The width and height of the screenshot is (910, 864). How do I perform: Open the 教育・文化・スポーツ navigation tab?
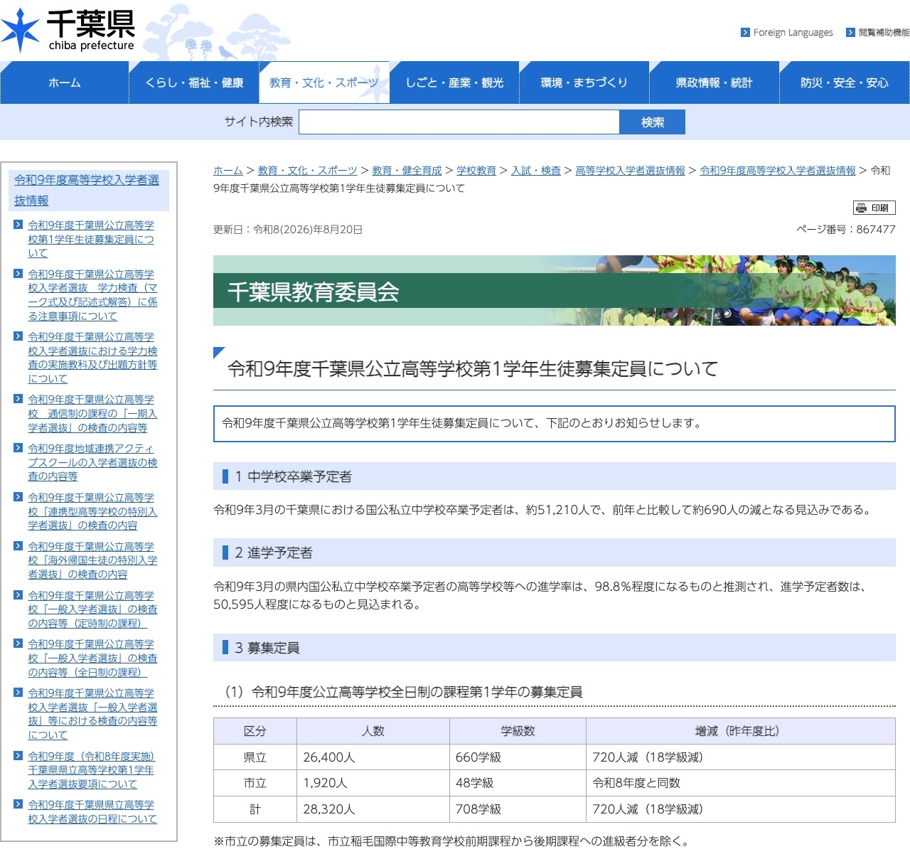[x=324, y=82]
